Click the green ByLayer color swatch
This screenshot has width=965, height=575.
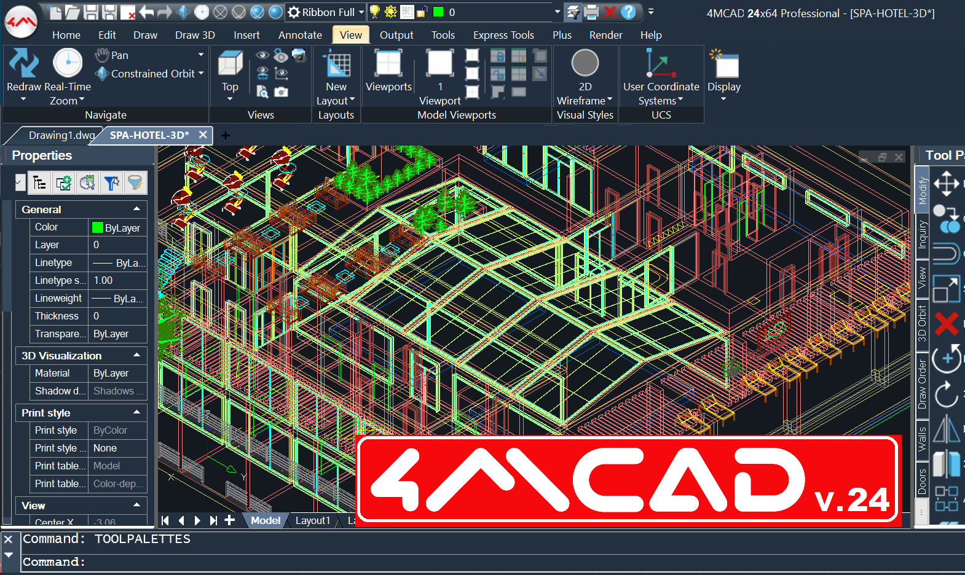[x=97, y=227]
